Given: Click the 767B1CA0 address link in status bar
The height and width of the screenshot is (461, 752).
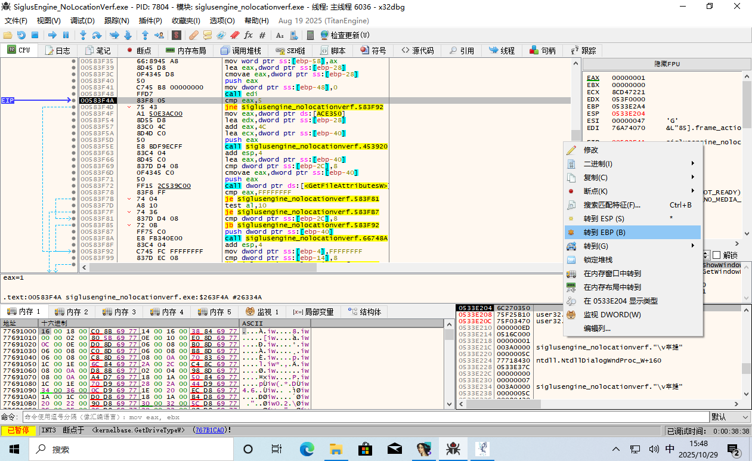Looking at the screenshot, I should click(209, 430).
